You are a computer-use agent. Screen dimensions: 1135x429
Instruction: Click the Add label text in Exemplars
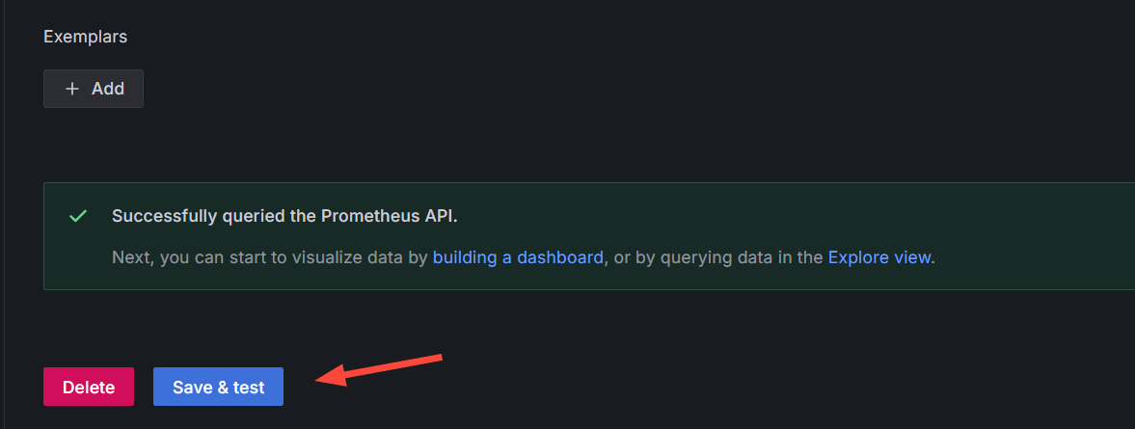click(x=108, y=89)
